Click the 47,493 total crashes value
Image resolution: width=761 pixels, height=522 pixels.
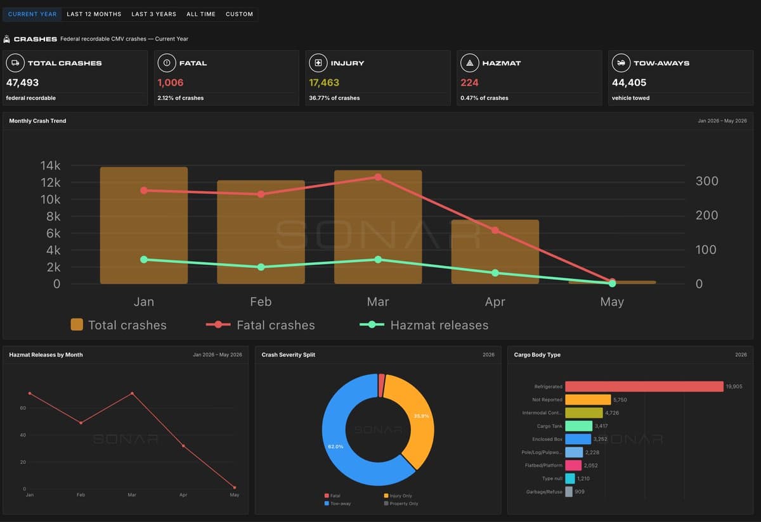(x=22, y=82)
